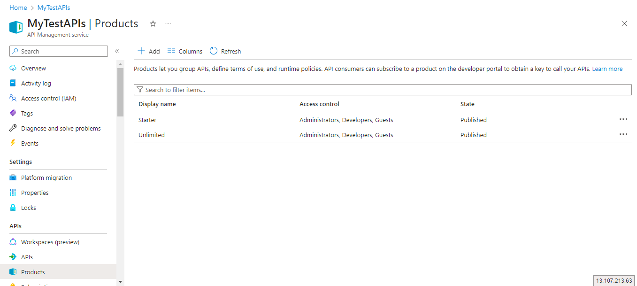Go to Home breadcrumb

18,8
